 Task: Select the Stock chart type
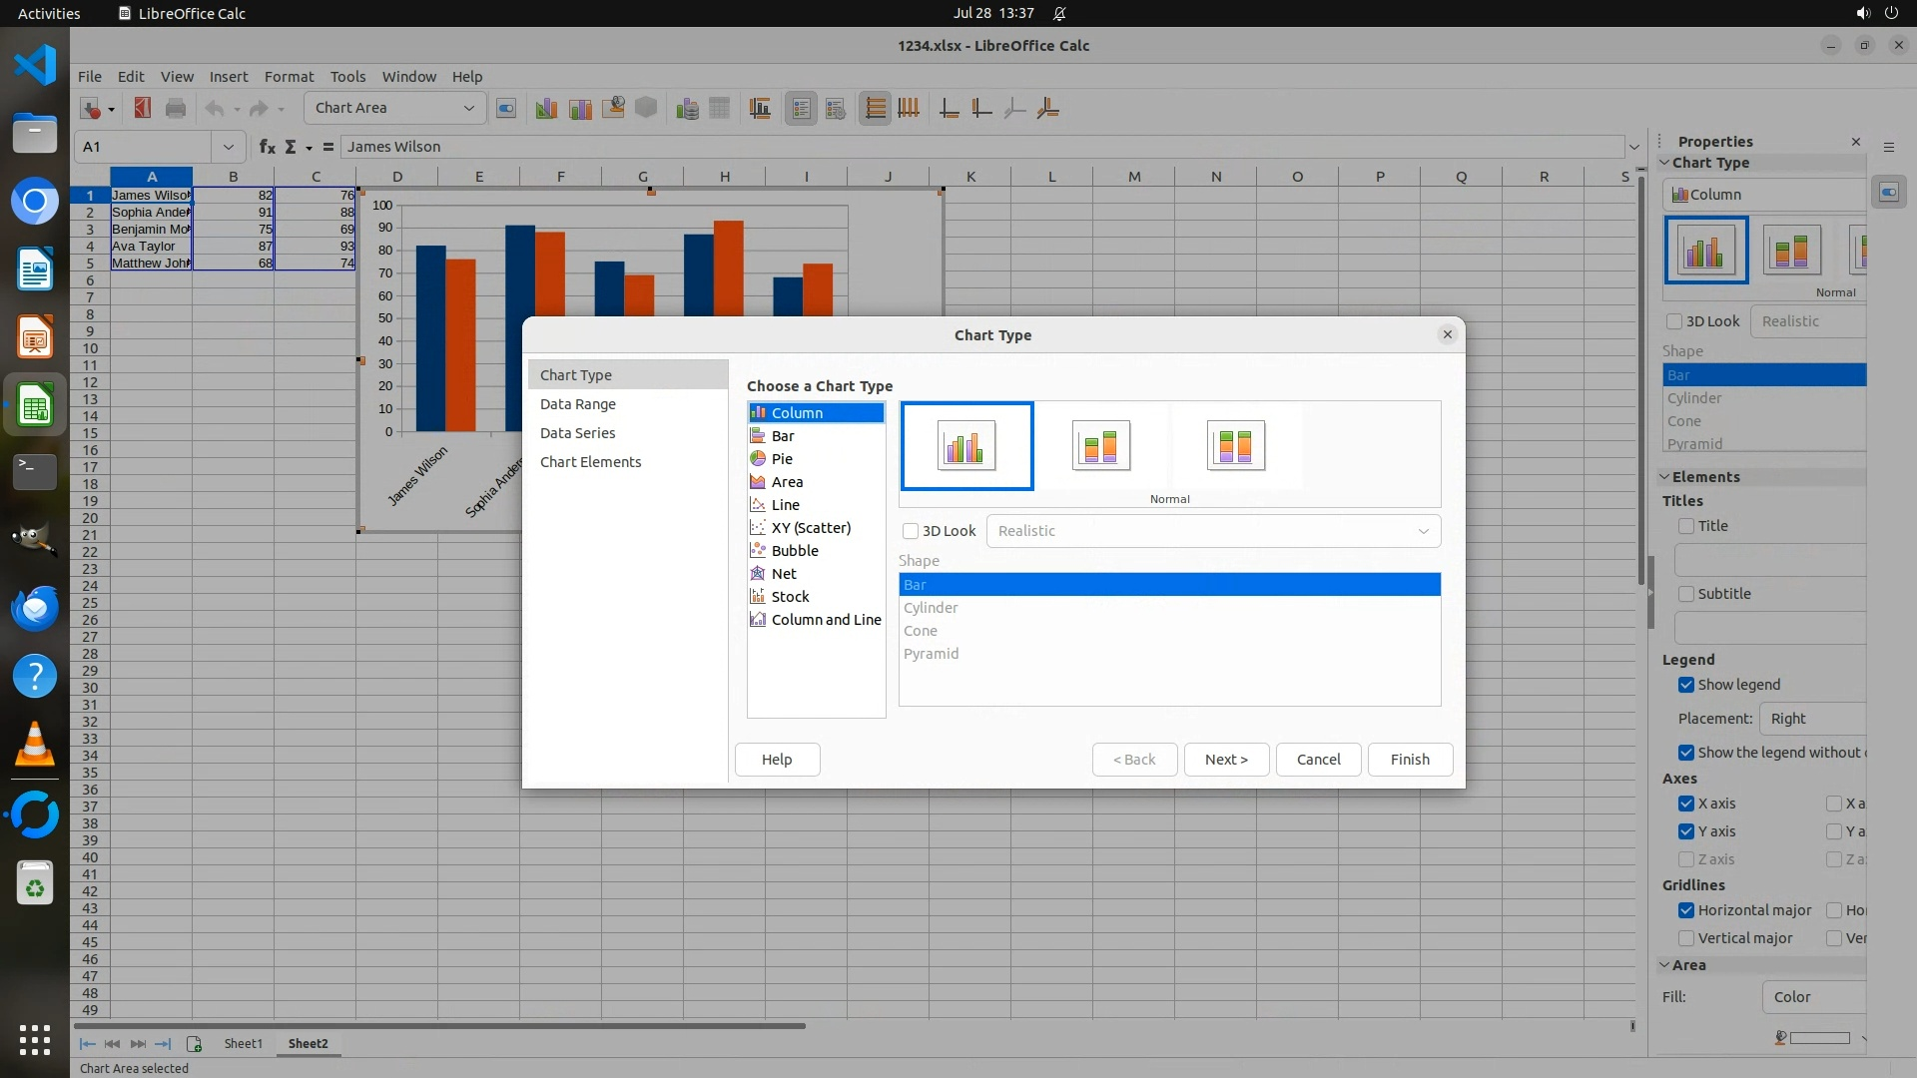click(x=790, y=597)
